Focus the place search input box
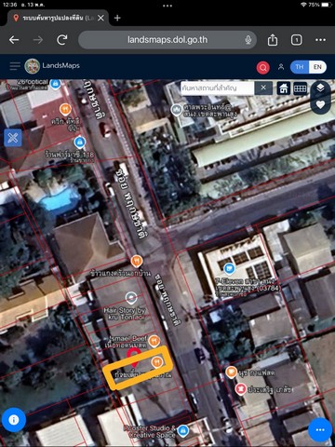Viewport: 335px width, 447px height. pos(218,88)
